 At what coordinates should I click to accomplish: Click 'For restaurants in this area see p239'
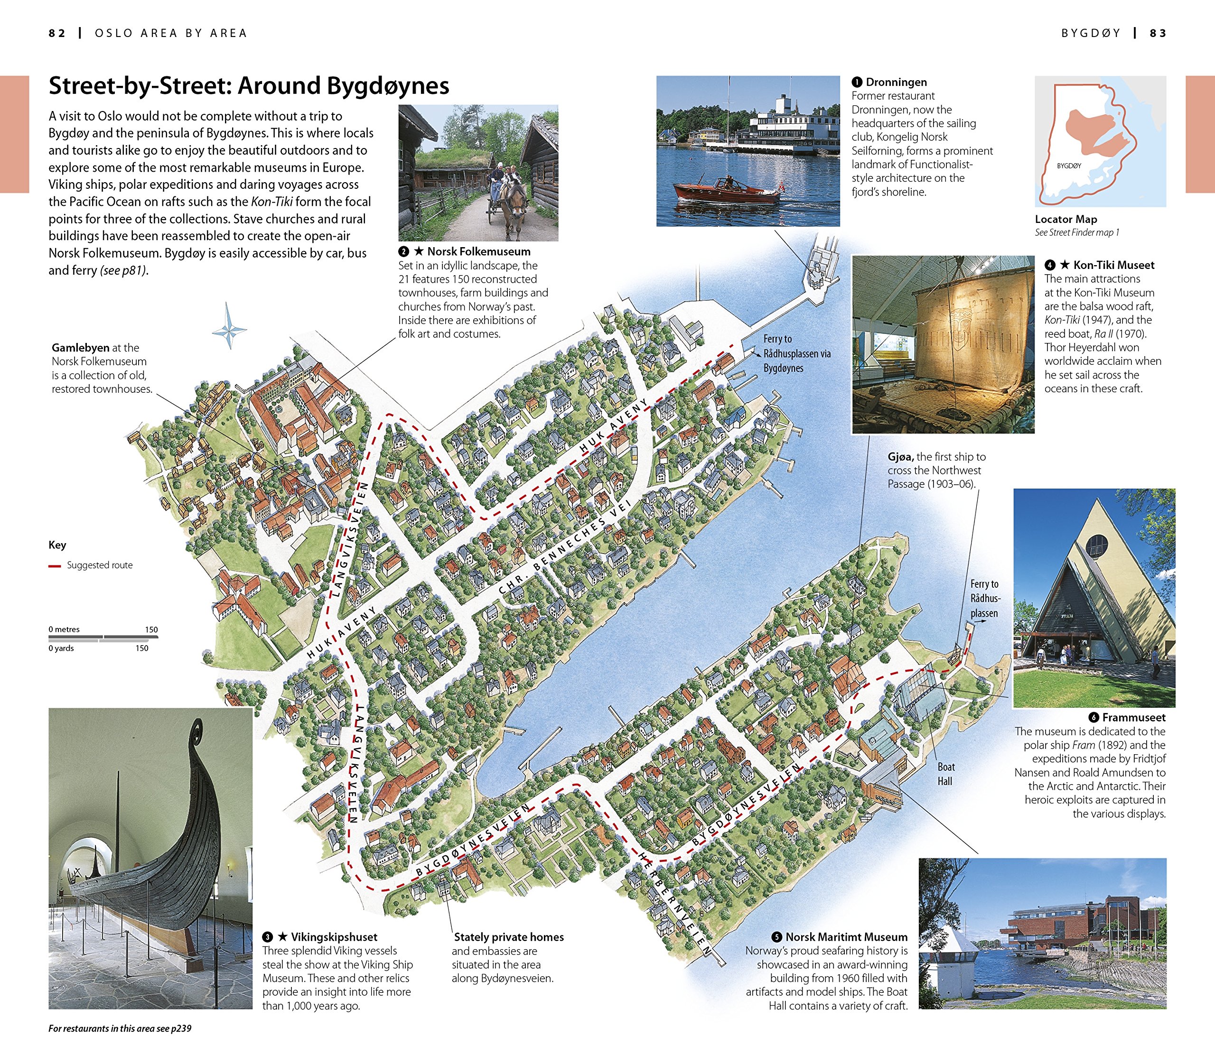(x=120, y=1028)
